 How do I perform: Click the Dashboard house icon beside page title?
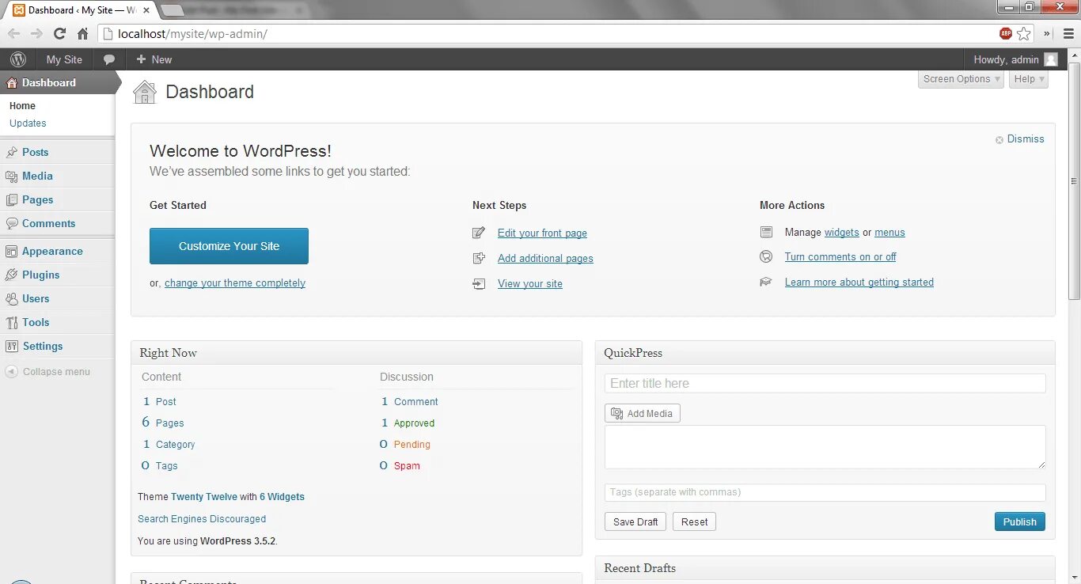(145, 92)
